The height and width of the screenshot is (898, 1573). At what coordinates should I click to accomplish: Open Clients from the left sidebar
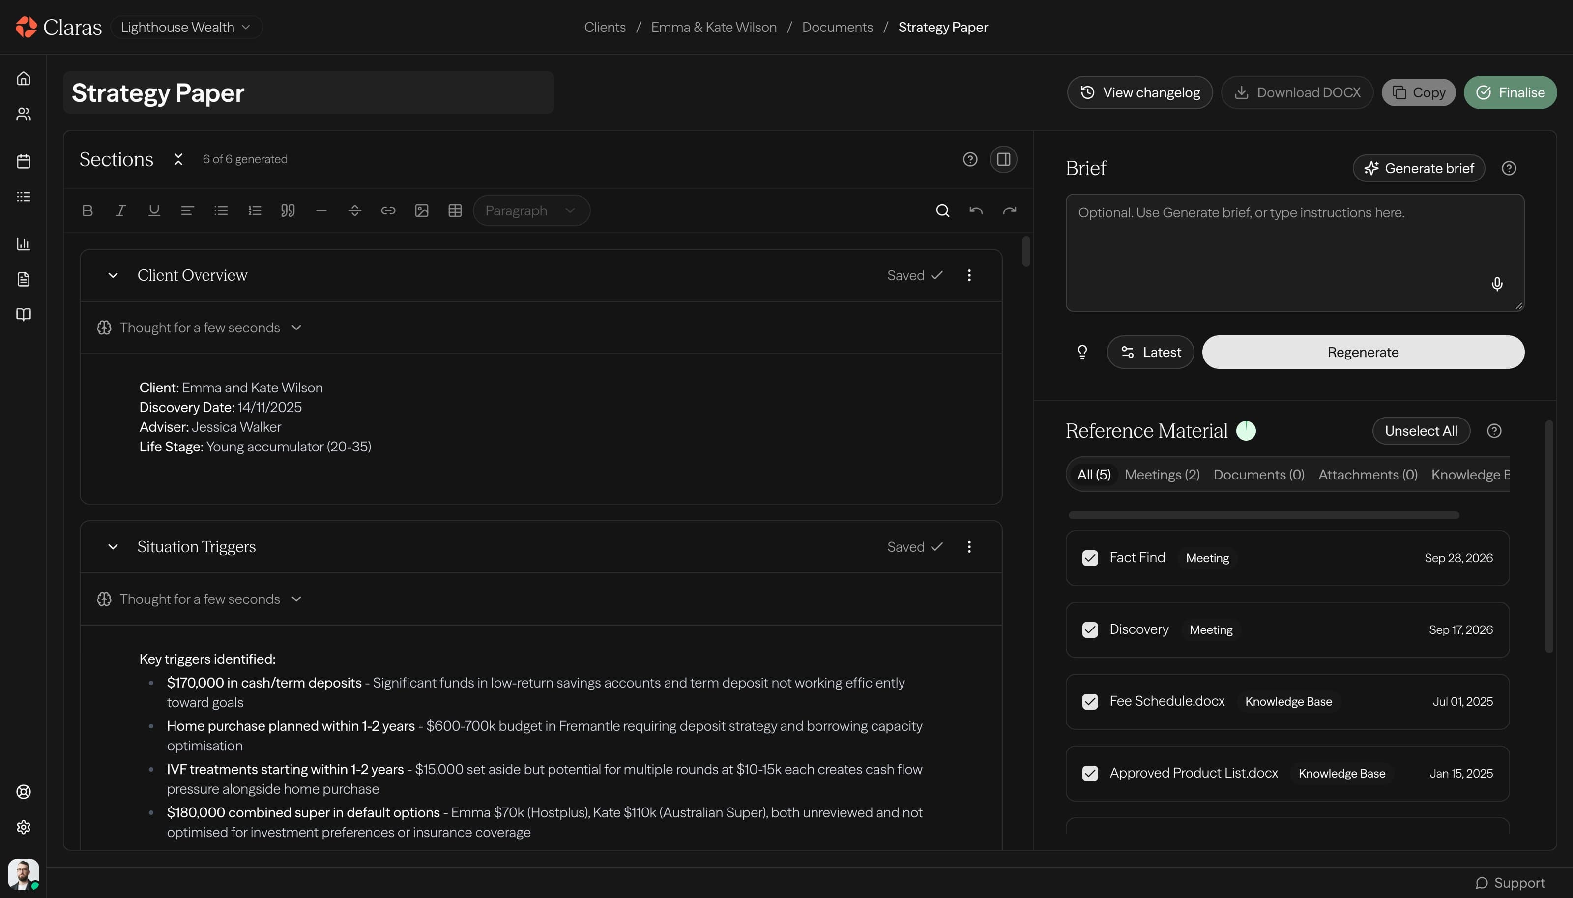coord(24,115)
